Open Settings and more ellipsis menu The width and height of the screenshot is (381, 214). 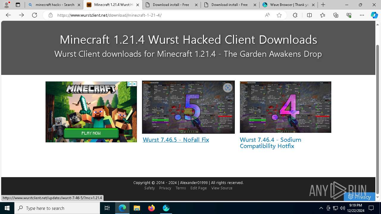coord(362,15)
